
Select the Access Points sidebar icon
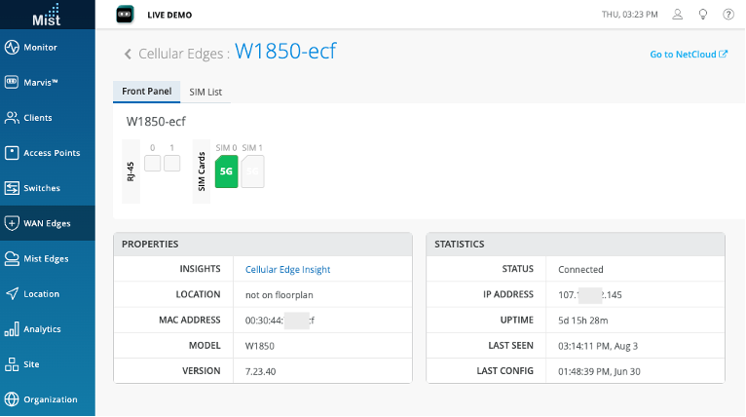point(12,153)
